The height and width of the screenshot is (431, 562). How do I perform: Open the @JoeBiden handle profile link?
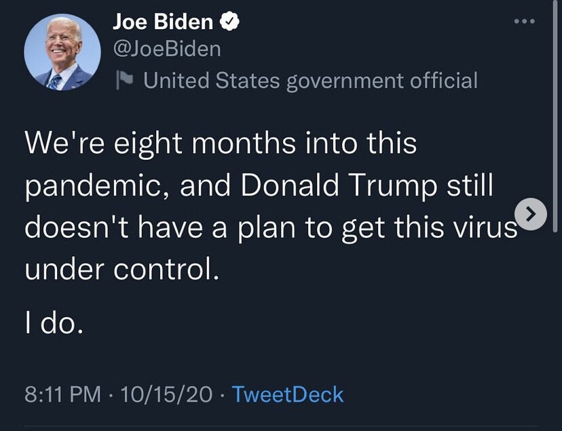pos(166,49)
